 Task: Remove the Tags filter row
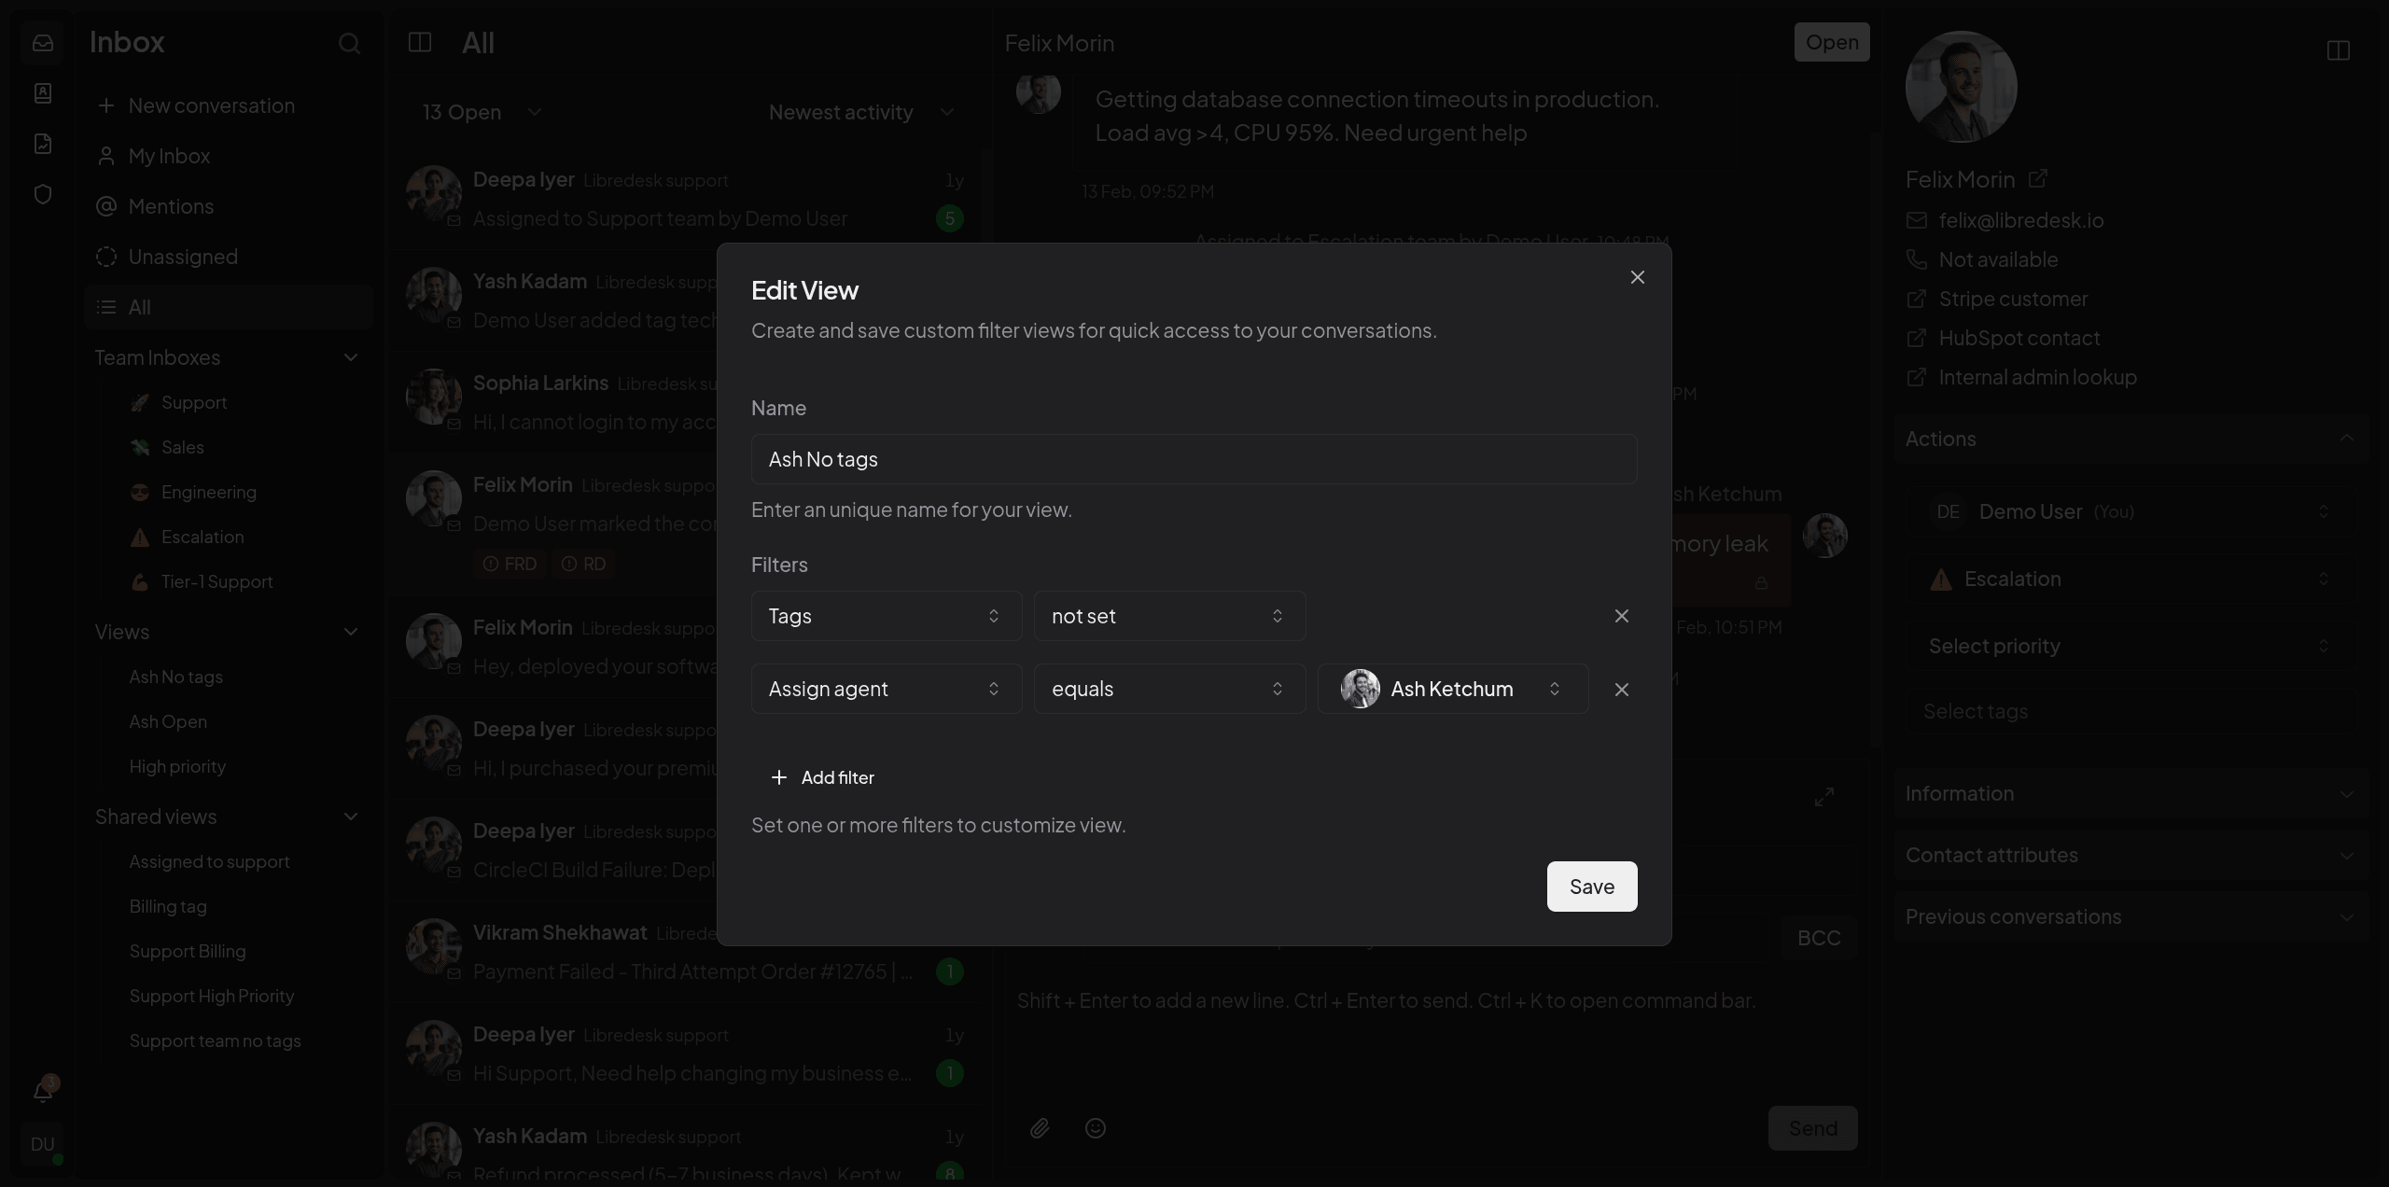click(x=1621, y=616)
